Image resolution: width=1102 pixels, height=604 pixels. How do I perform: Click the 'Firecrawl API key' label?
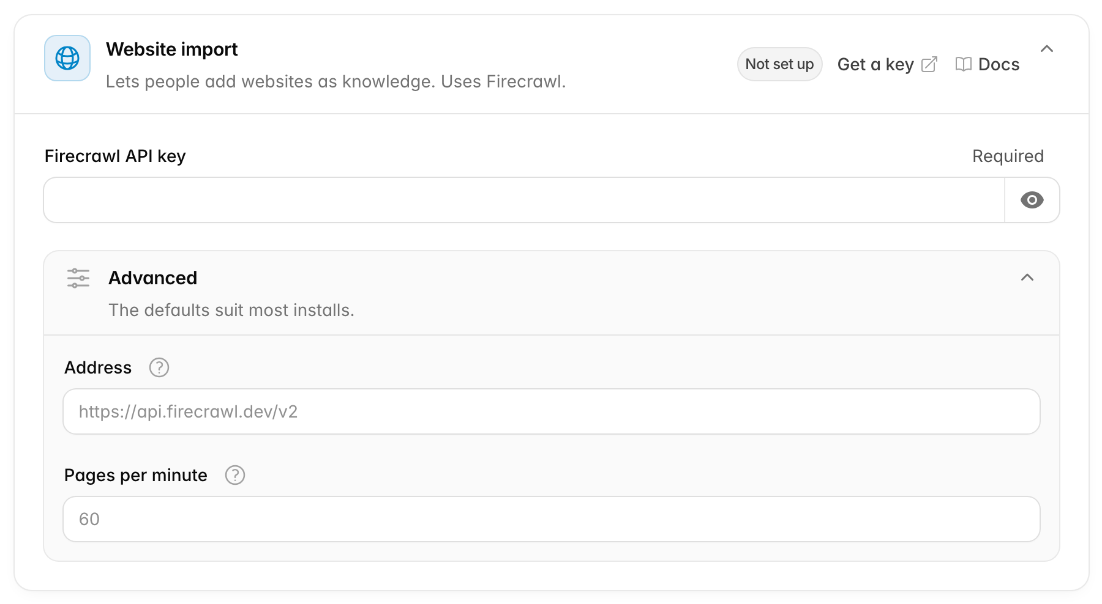[x=115, y=156]
